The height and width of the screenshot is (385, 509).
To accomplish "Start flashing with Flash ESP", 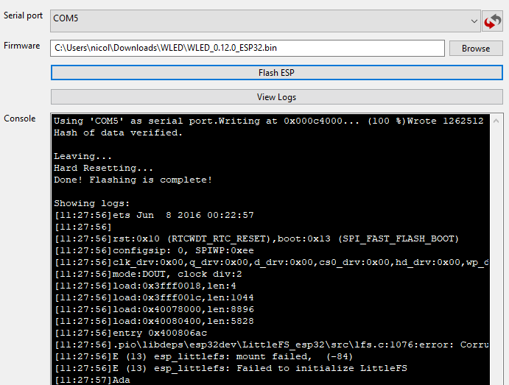I will point(276,73).
